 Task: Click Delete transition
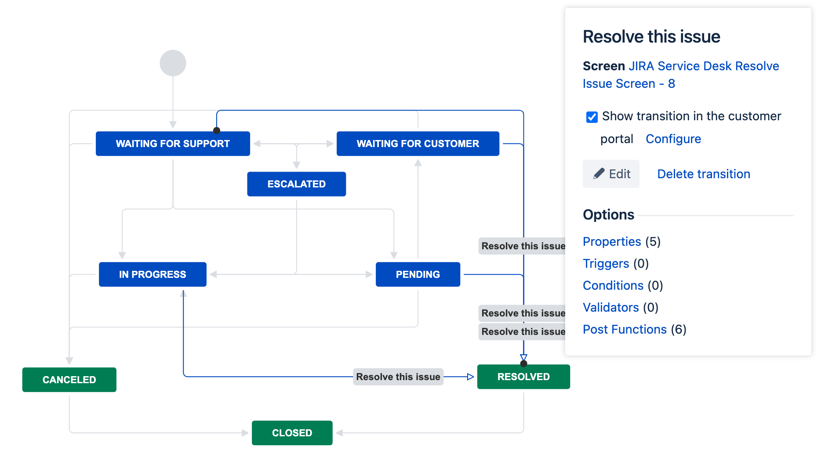[703, 174]
